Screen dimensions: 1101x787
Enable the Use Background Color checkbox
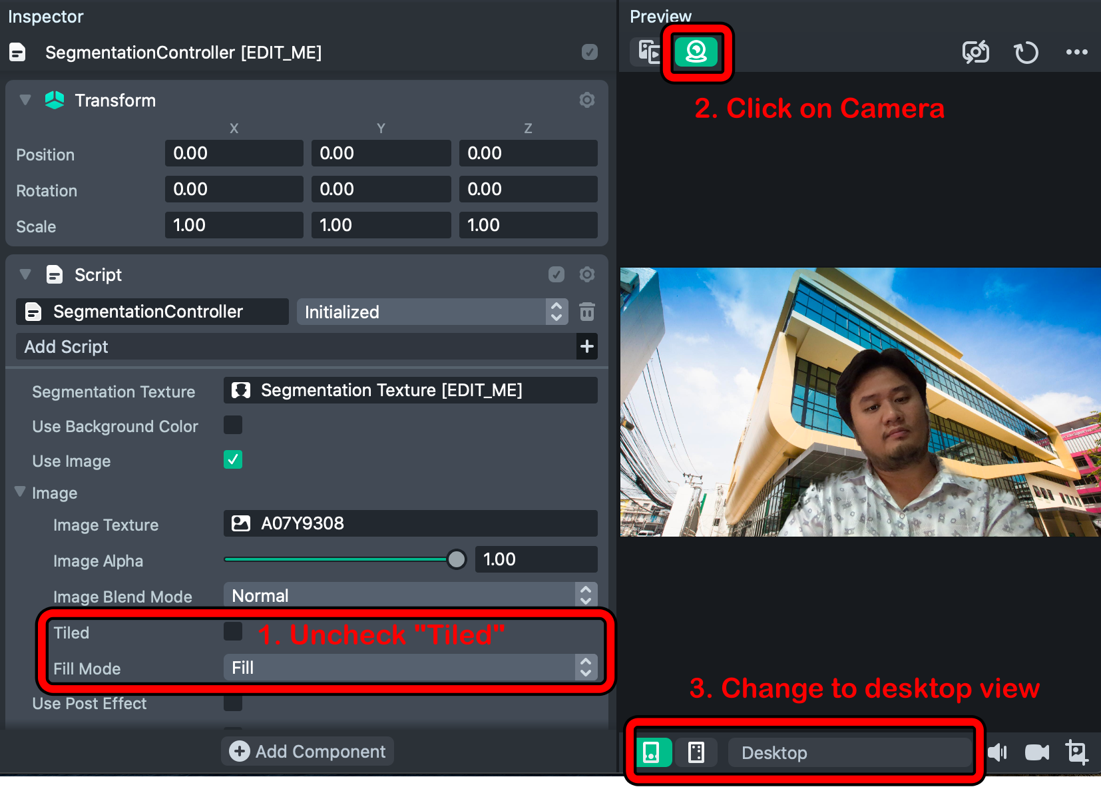coord(233,425)
